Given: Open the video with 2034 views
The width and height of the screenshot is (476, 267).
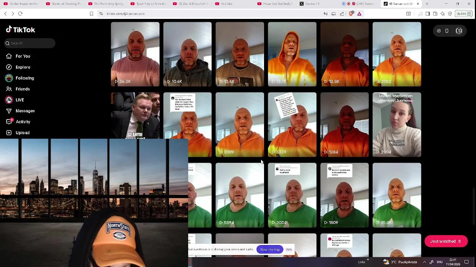Looking at the screenshot, I should 292,195.
